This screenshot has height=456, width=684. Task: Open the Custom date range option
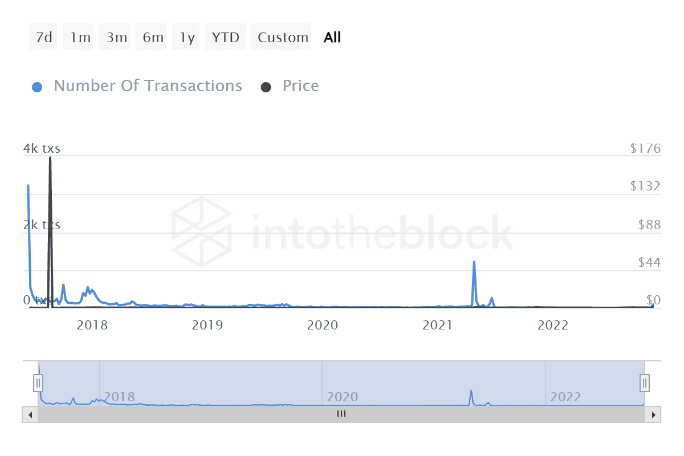point(281,36)
